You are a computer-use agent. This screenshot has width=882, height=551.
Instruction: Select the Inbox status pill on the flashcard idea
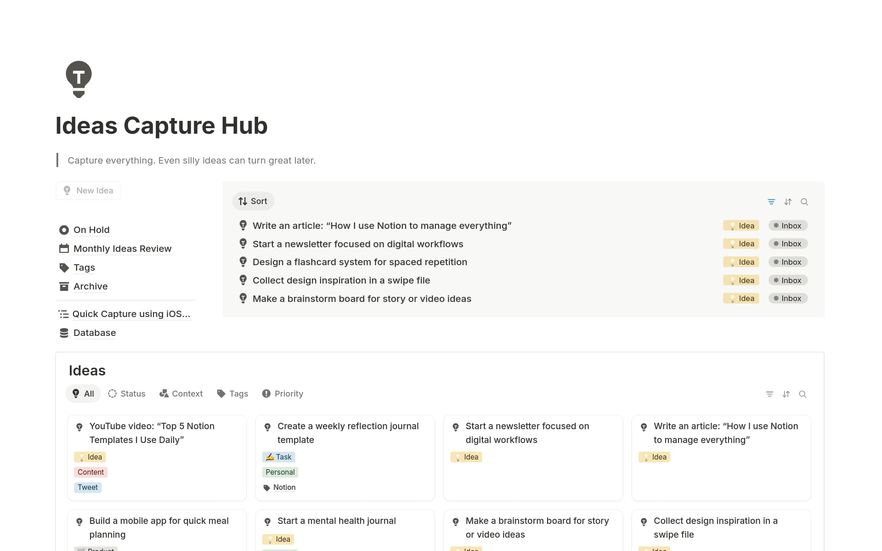click(x=788, y=261)
